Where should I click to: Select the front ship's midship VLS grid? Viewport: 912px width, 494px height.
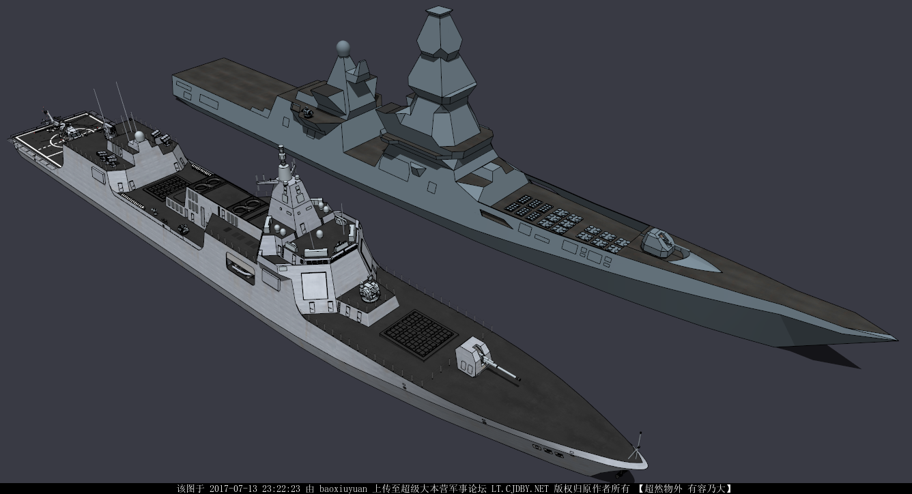166,188
